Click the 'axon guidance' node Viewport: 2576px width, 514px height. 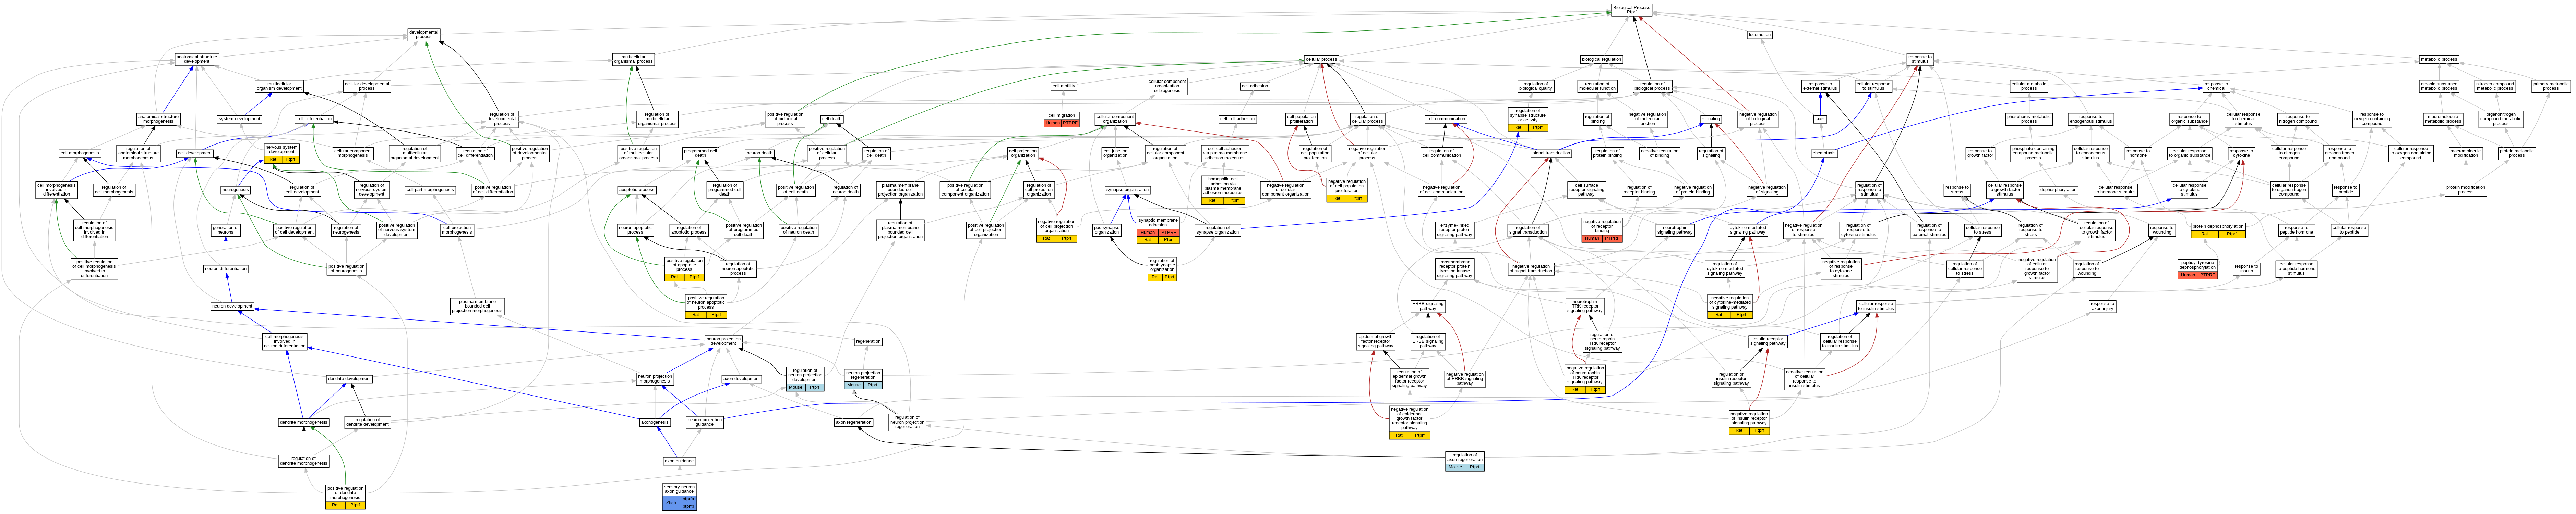[x=679, y=461]
